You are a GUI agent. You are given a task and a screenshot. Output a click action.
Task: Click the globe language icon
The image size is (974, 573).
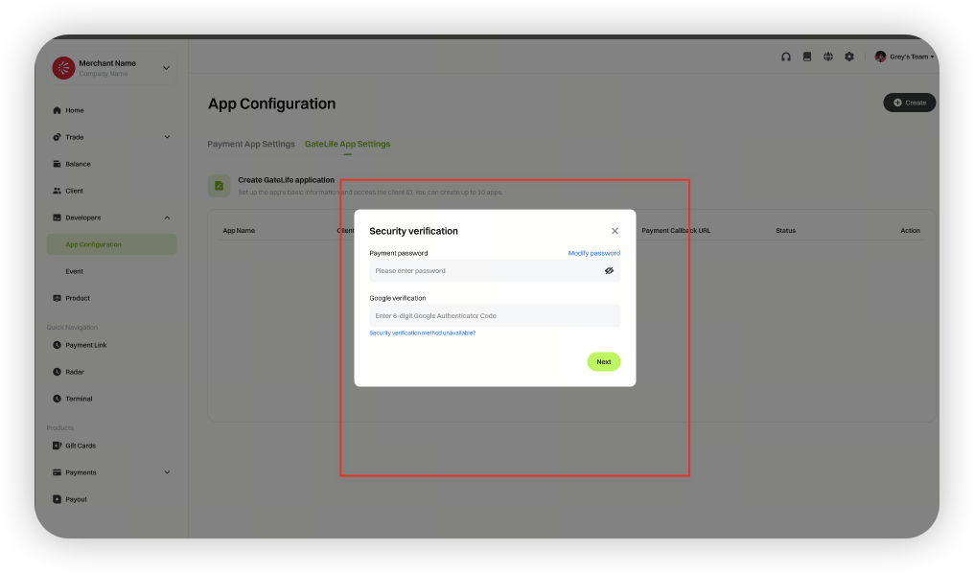click(828, 57)
